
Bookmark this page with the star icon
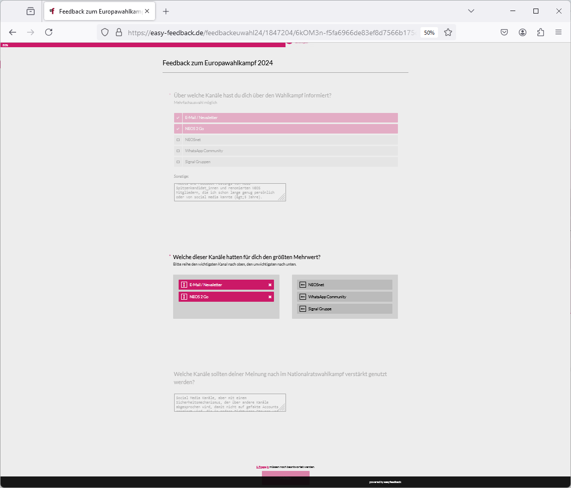[448, 32]
